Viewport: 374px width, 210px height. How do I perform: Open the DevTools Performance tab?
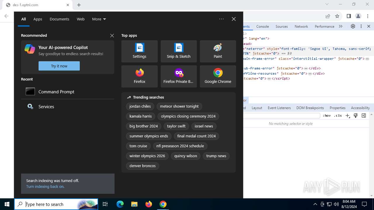point(324,26)
